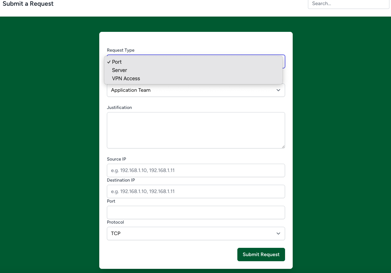Pick VPN Access from the Request Type list

(126, 78)
